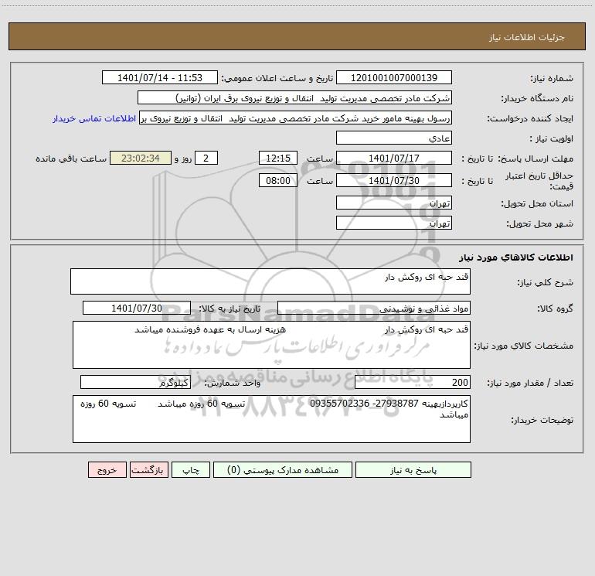This screenshot has width=595, height=576.
Task: Click the request creator field رسول بهینه
Action: 296,118
